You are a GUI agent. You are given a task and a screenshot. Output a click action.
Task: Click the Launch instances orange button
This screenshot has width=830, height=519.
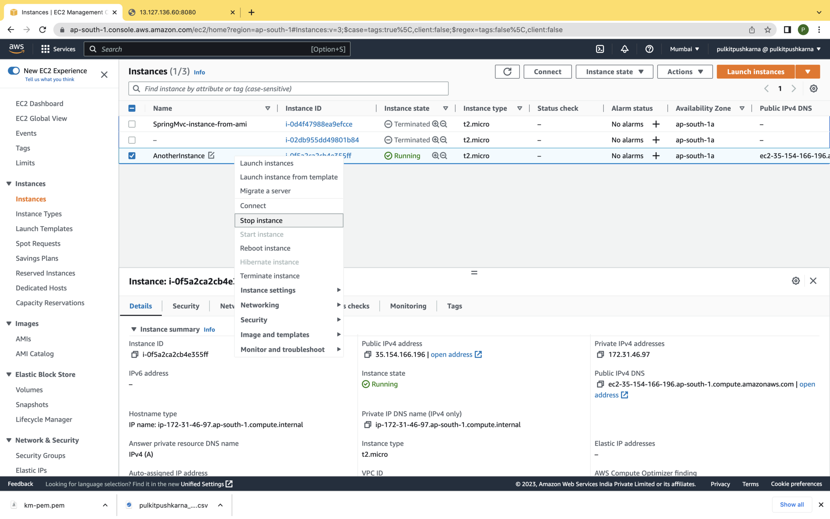click(x=755, y=72)
